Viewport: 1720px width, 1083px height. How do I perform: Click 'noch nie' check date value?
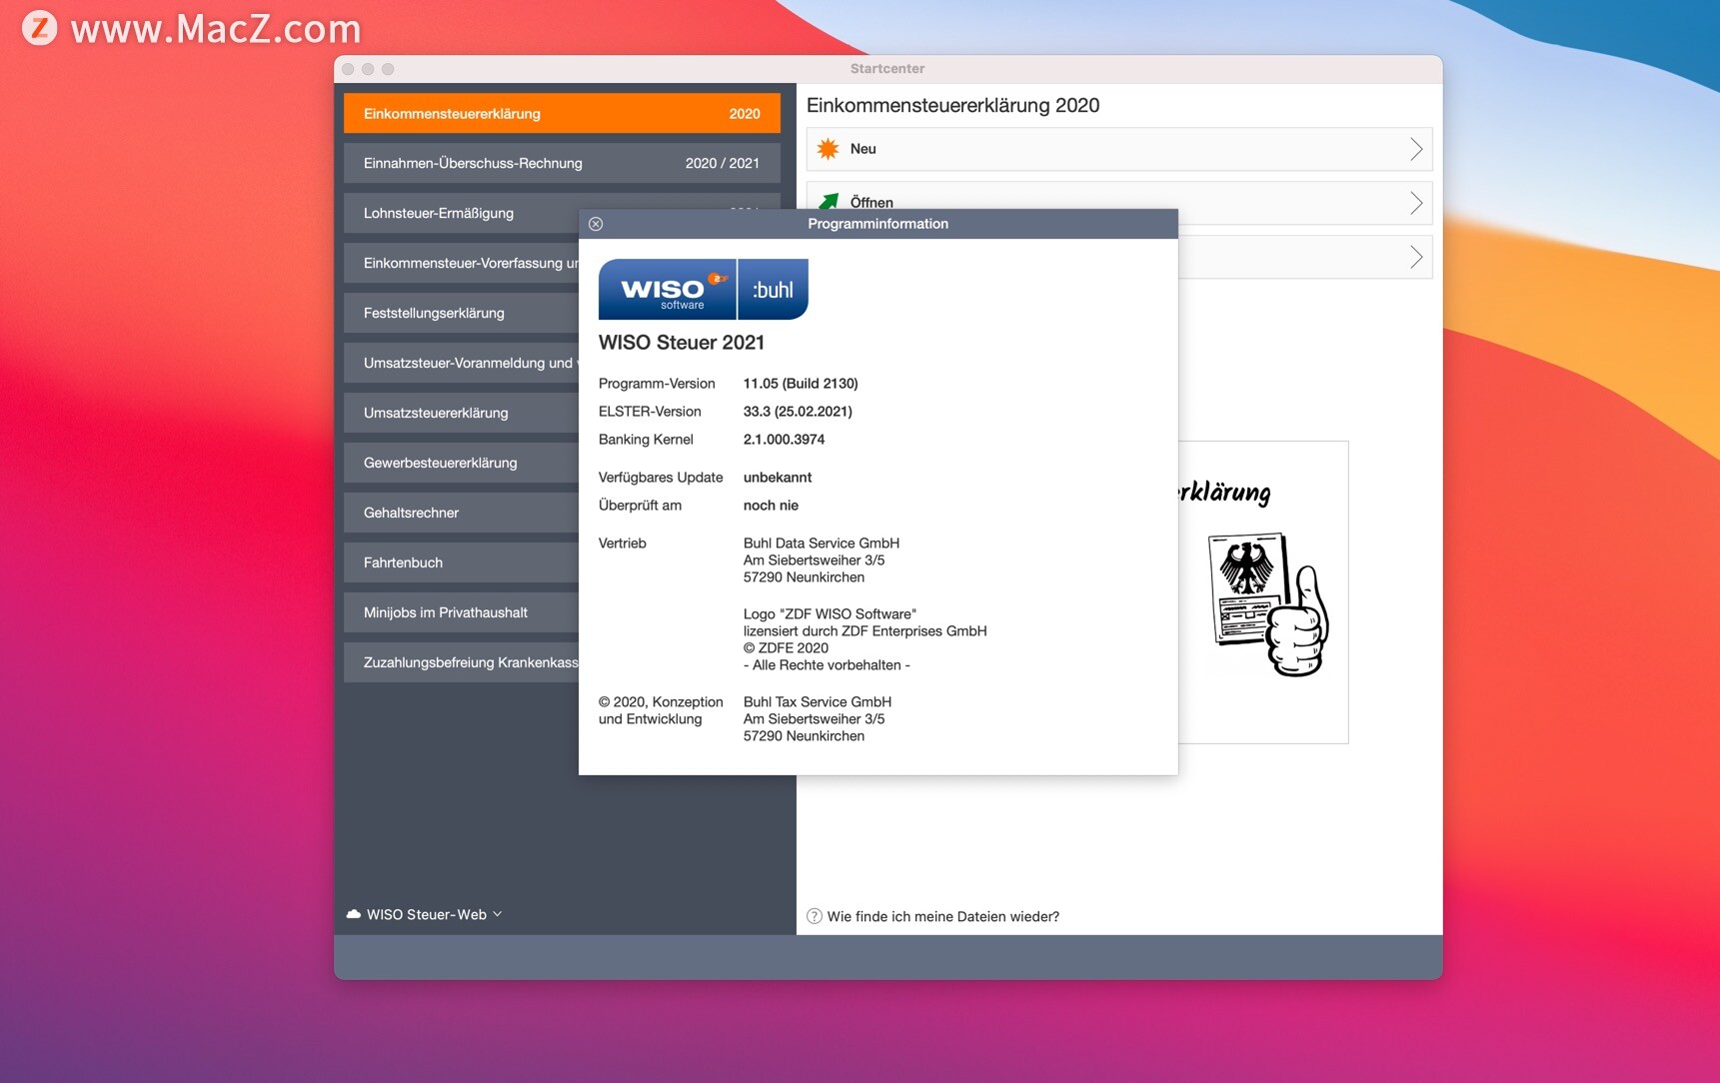click(x=771, y=506)
